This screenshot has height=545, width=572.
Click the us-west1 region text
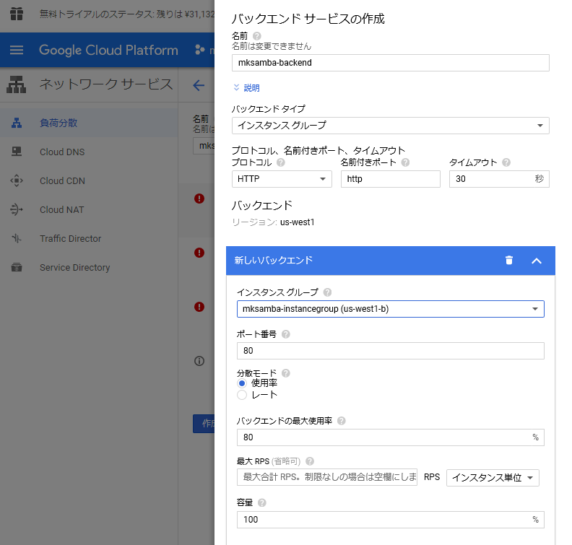click(x=298, y=222)
